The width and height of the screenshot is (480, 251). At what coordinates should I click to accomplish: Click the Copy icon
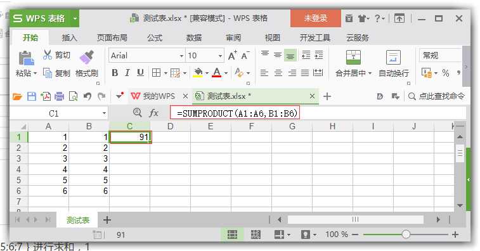48,73
